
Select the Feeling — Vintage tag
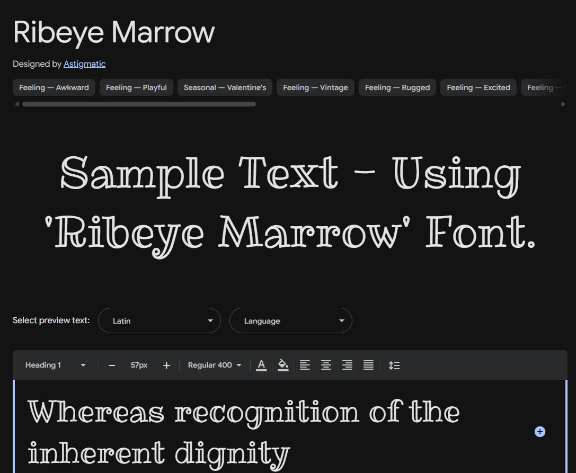[315, 87]
